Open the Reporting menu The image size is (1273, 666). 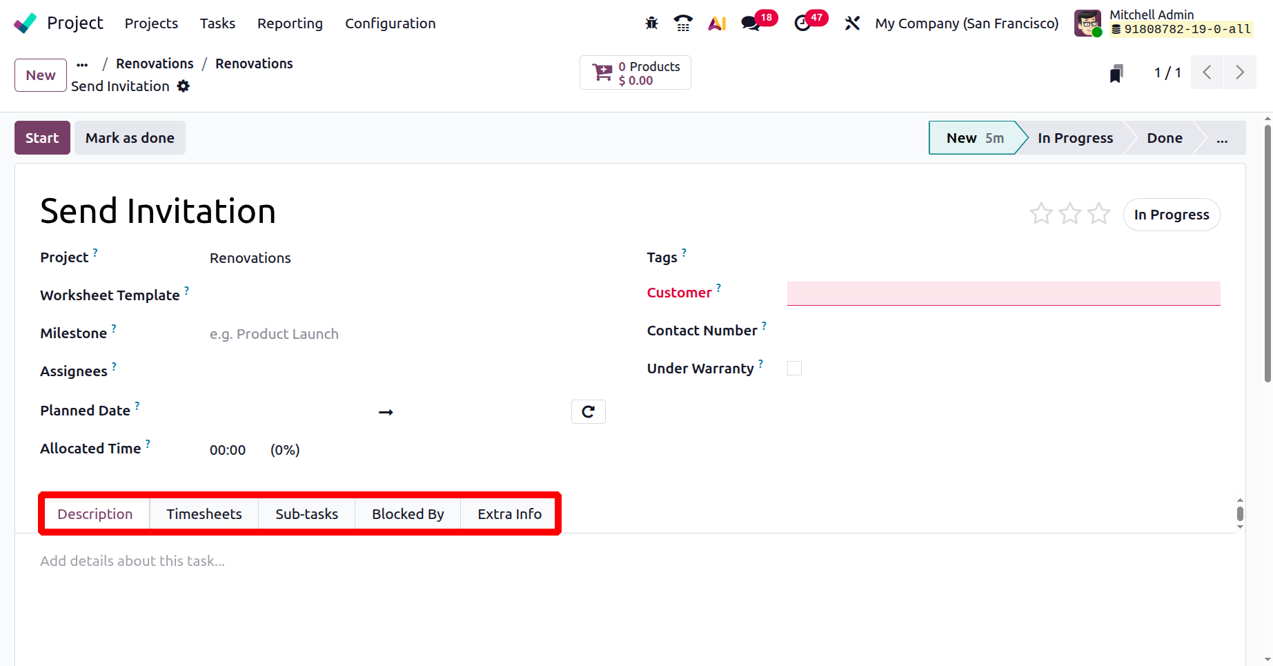(x=290, y=23)
